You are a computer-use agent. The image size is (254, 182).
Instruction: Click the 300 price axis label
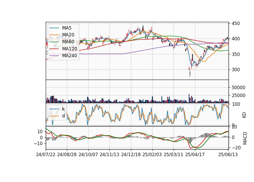pyautogui.click(x=236, y=70)
